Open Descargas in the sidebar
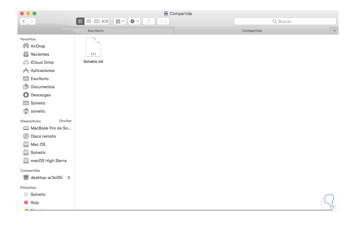This screenshot has height=235, width=356. [37, 95]
